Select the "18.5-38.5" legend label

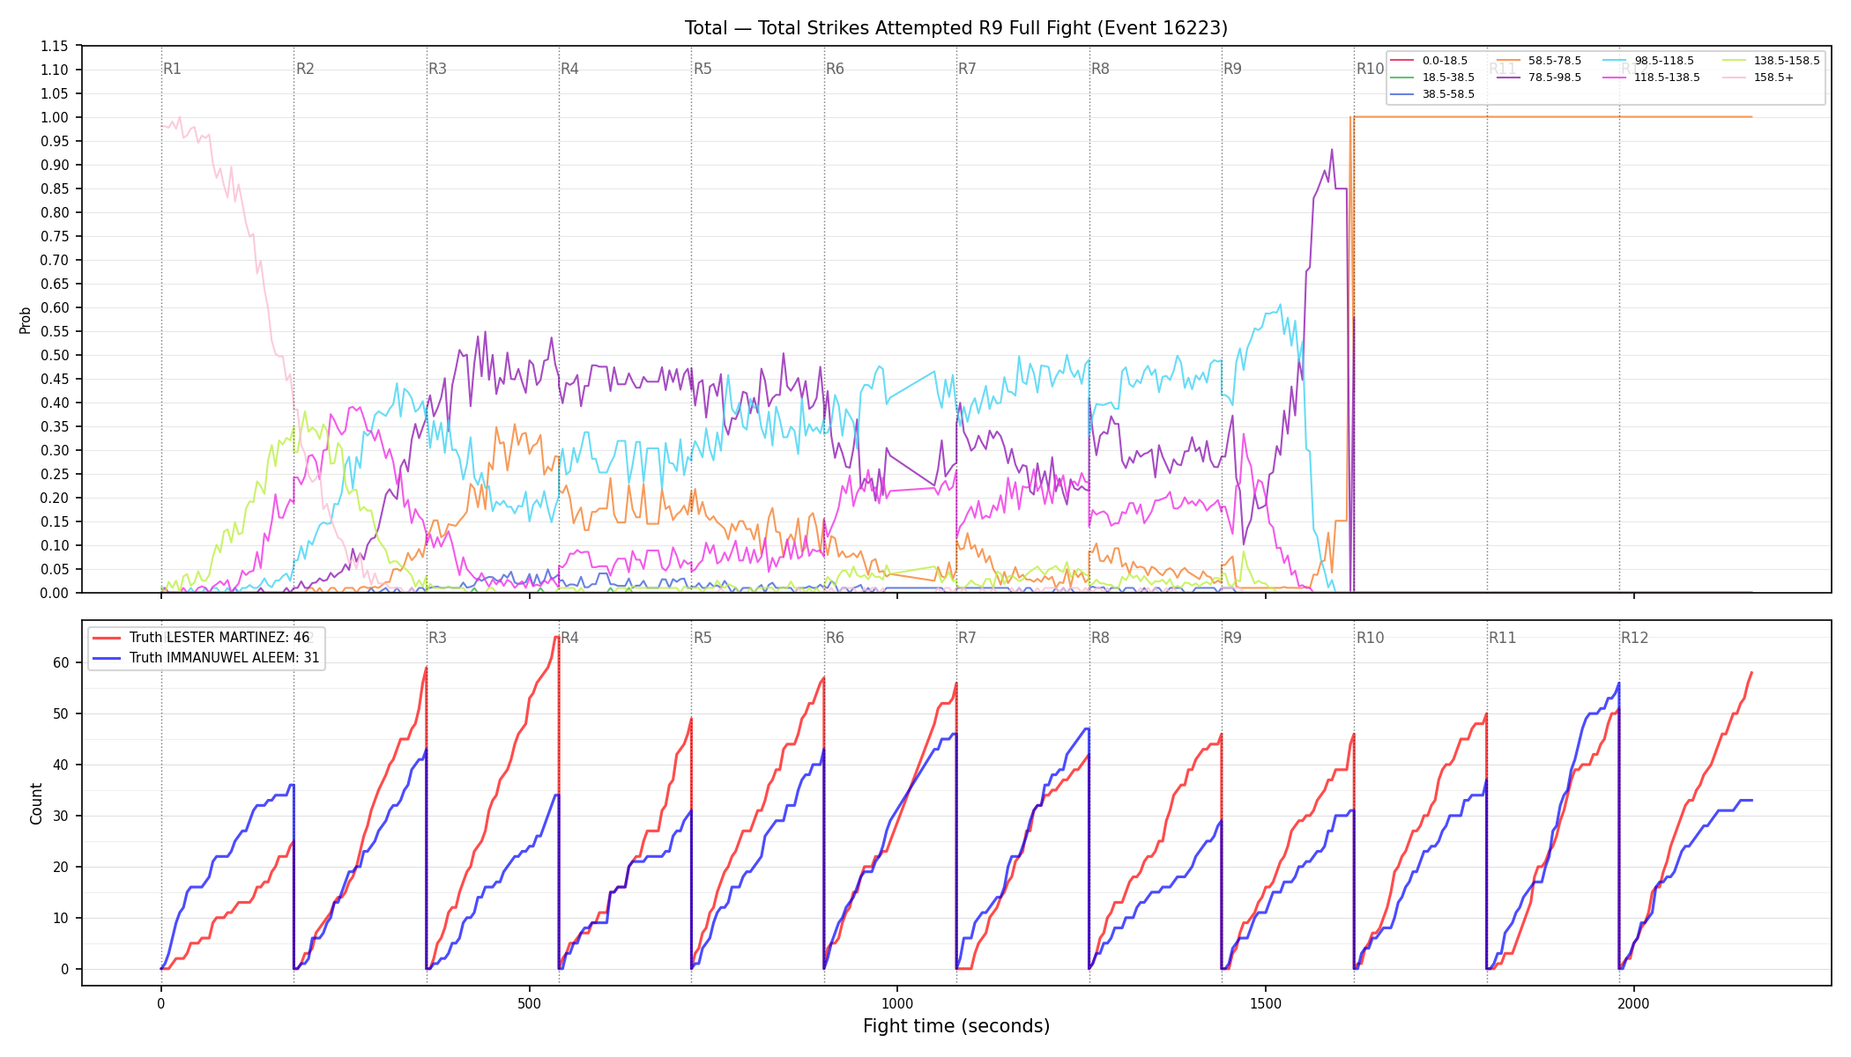pyautogui.click(x=1448, y=78)
